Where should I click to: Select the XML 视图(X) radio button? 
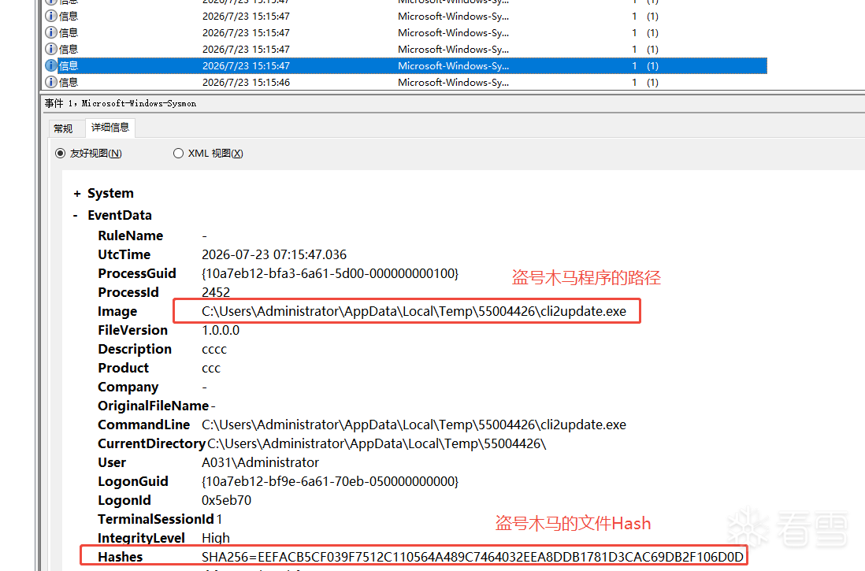pos(178,154)
